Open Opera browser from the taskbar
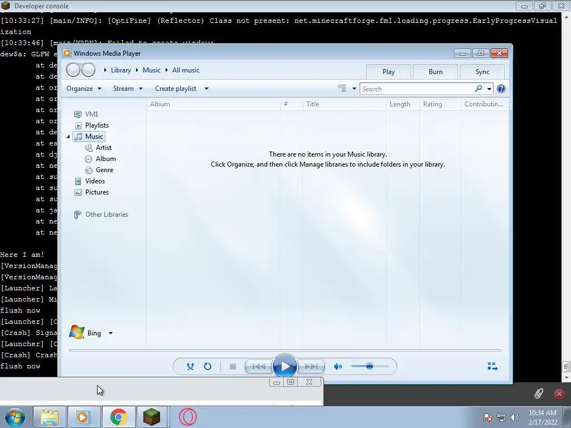571x428 pixels. [x=188, y=417]
